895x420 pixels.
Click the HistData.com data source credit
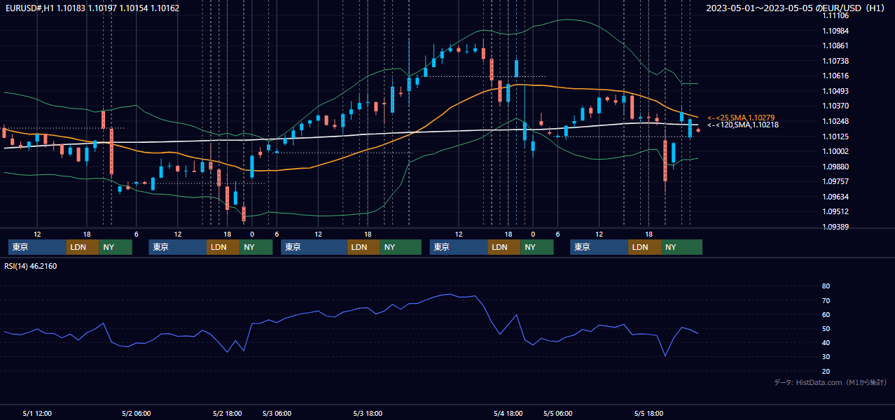831,382
